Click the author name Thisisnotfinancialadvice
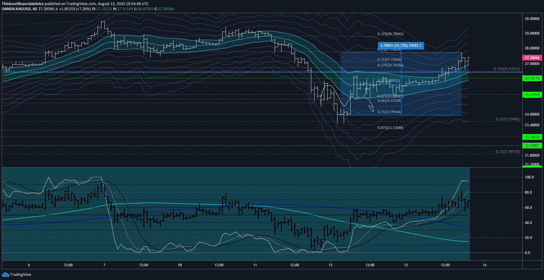The image size is (544, 280). pos(23,4)
